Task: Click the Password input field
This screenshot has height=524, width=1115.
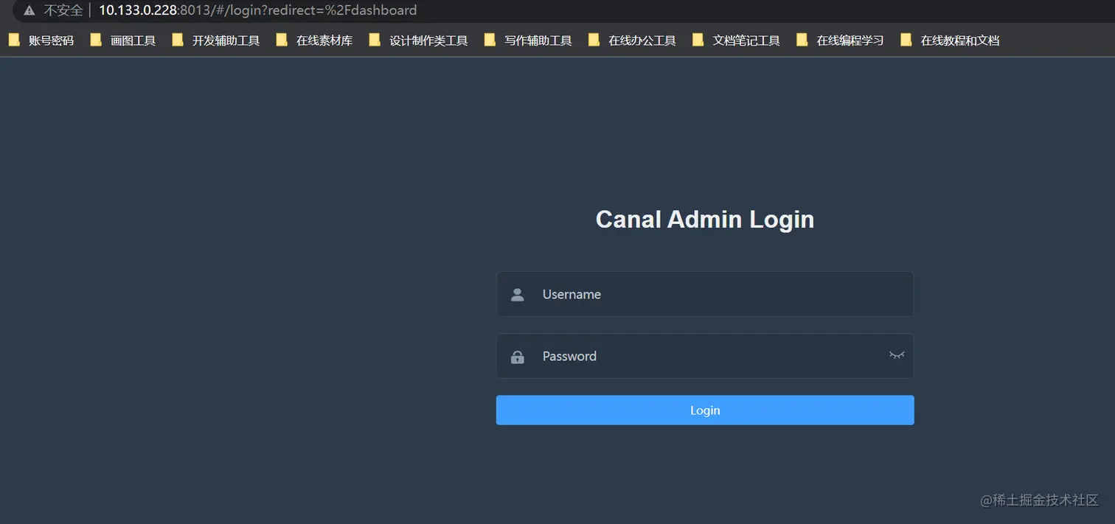Action: click(x=704, y=356)
